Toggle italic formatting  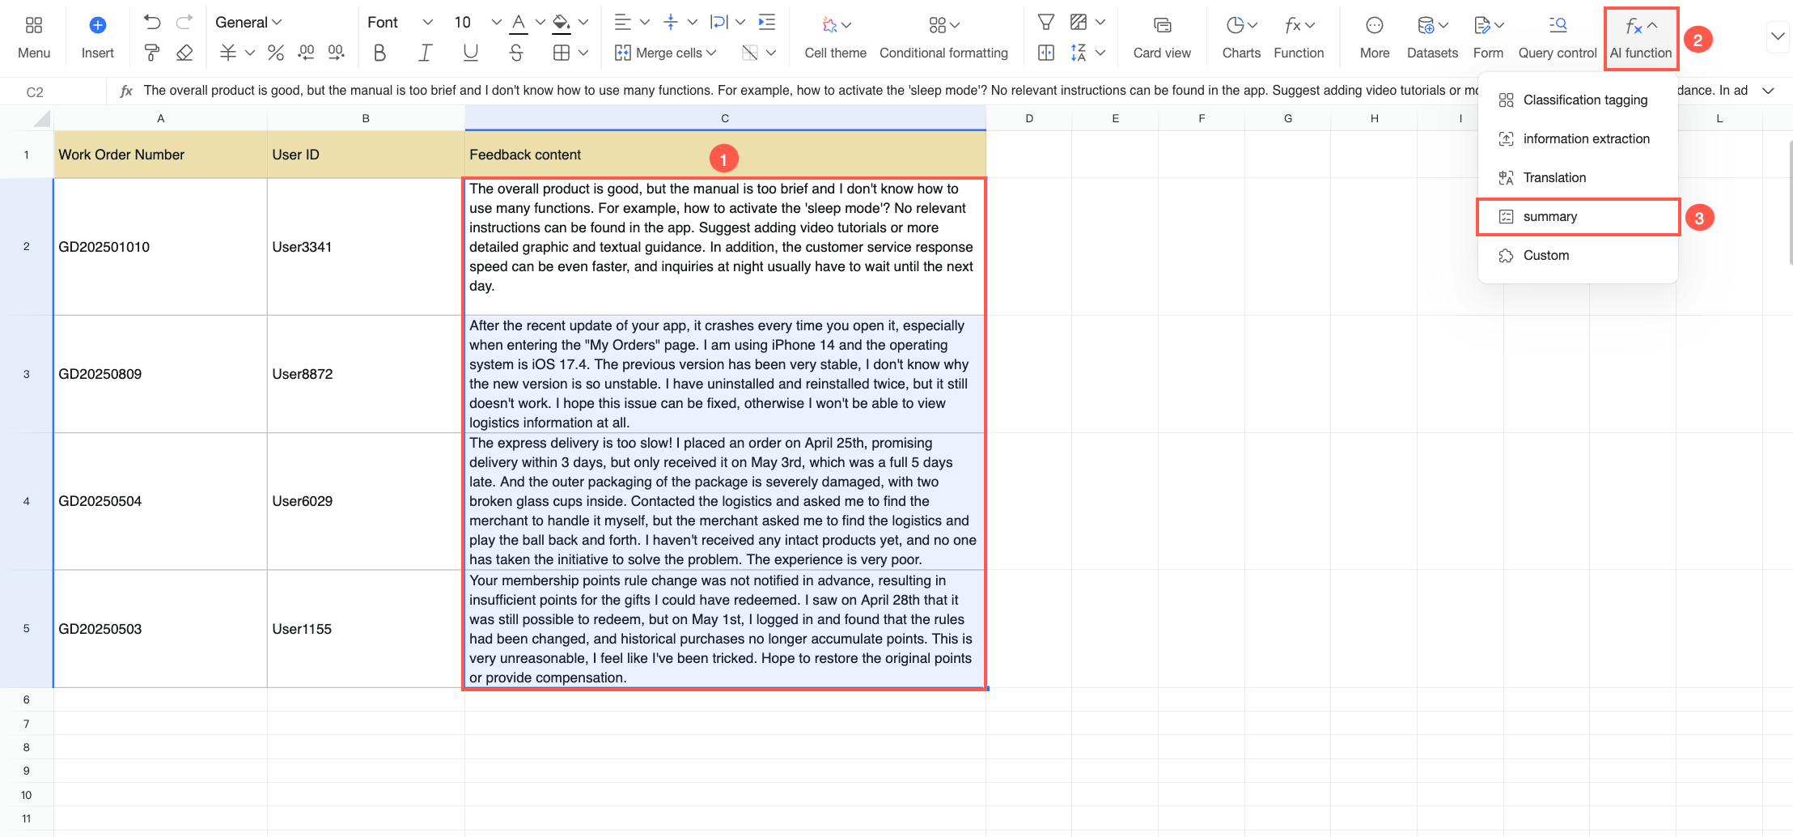(425, 53)
